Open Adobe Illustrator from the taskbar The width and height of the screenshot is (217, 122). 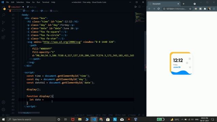coord(129,119)
